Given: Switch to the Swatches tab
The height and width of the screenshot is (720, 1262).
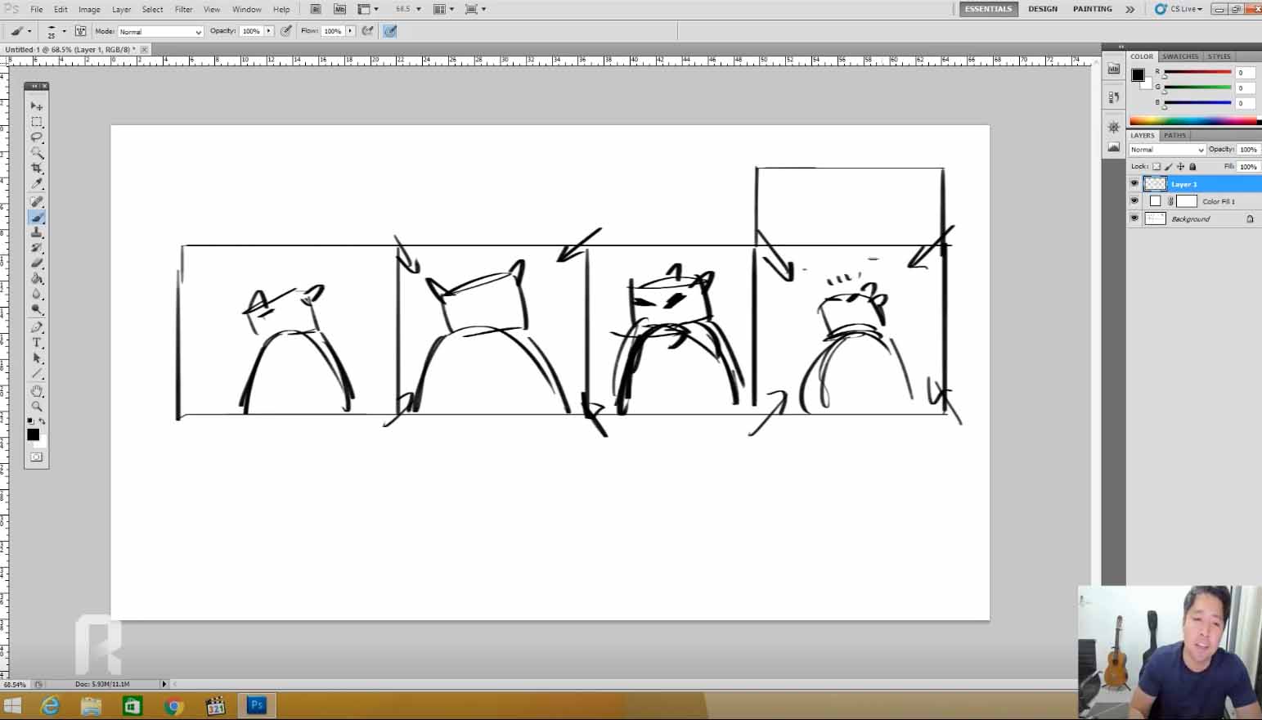Looking at the screenshot, I should pos(1180,56).
